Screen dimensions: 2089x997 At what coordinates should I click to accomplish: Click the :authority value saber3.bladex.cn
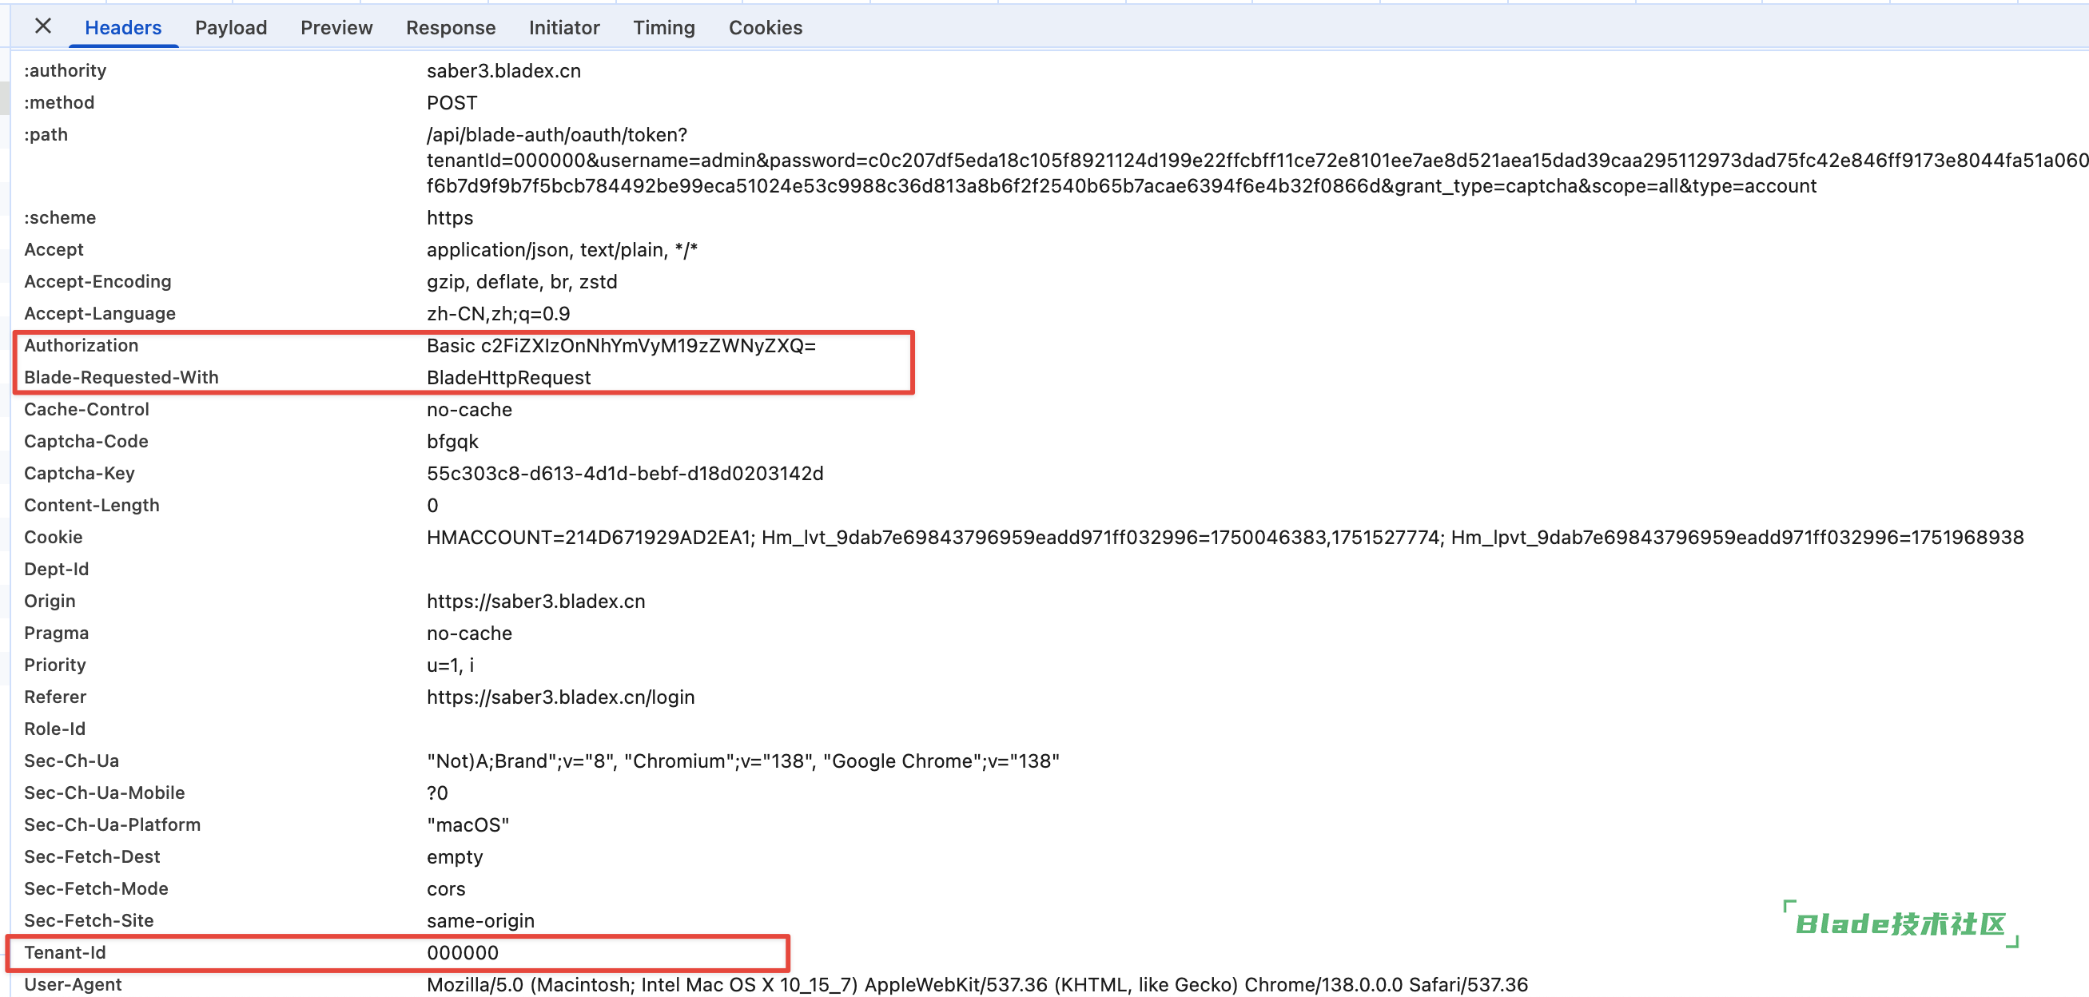click(x=503, y=71)
